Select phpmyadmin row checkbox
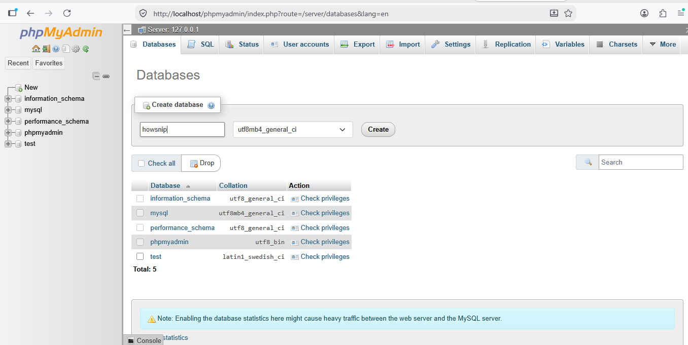688x345 pixels. (140, 242)
